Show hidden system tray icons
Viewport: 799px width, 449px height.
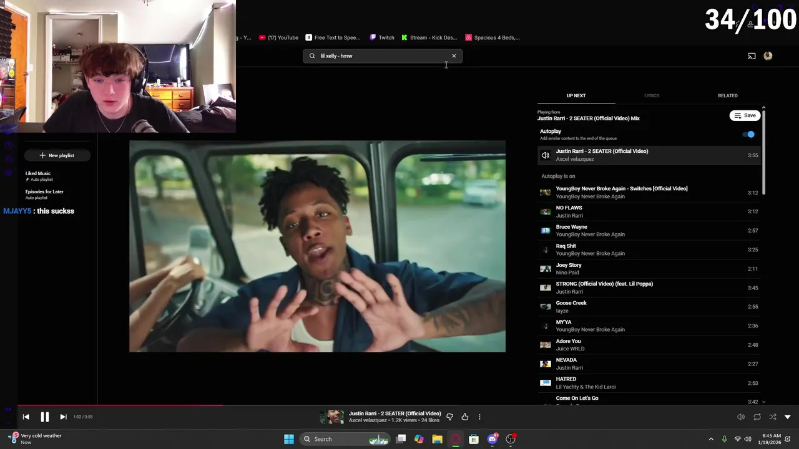pyautogui.click(x=711, y=439)
